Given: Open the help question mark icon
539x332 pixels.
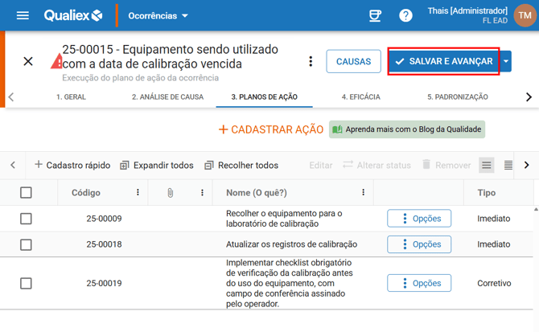Looking at the screenshot, I should click(x=405, y=15).
